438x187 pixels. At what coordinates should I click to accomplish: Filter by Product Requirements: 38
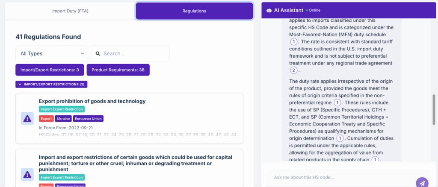[118, 70]
